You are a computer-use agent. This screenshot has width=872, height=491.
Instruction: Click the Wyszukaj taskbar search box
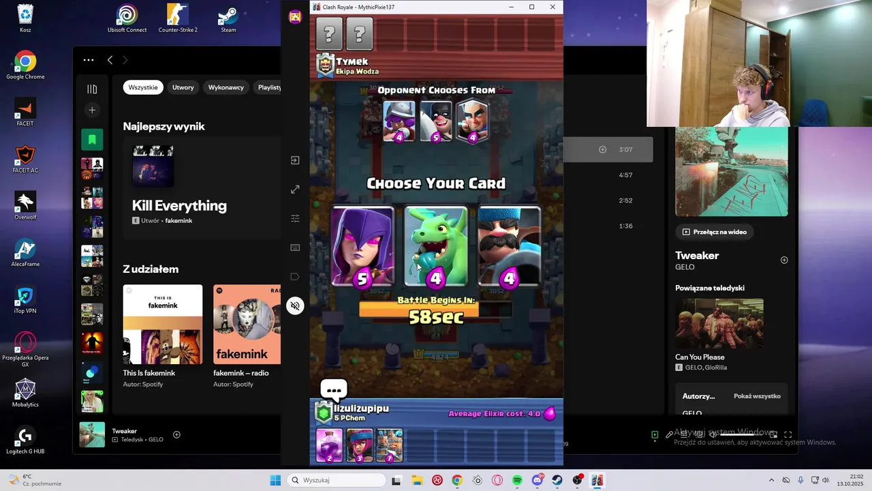pos(336,480)
